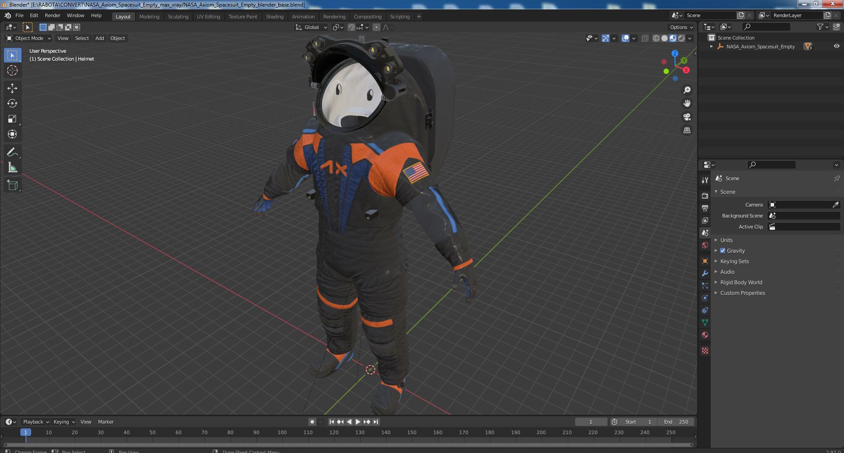Open the World properties tab
Viewport: 844px width, 453px height.
tap(705, 245)
